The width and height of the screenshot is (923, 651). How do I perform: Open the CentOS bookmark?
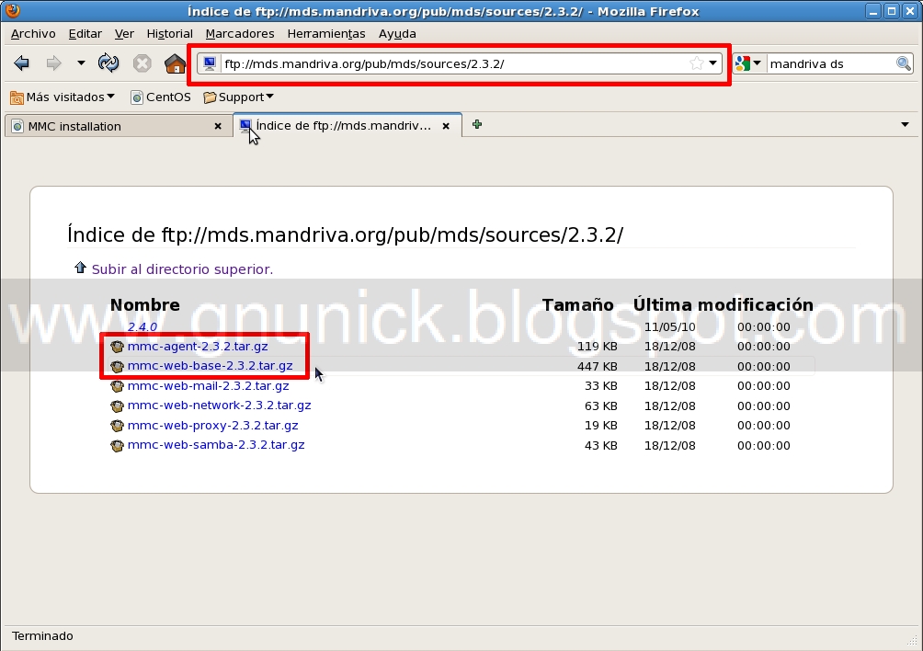click(161, 97)
